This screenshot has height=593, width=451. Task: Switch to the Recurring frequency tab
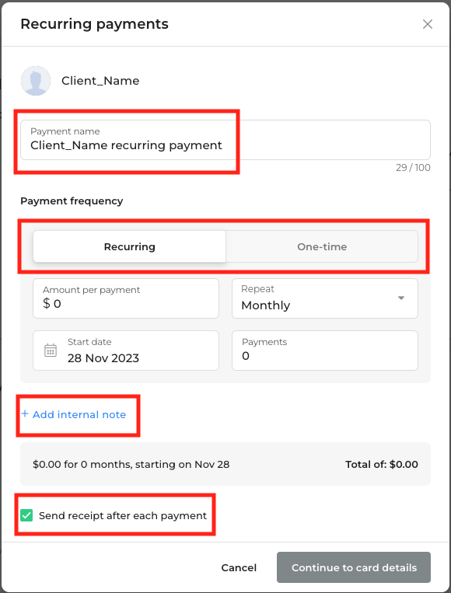(x=129, y=246)
